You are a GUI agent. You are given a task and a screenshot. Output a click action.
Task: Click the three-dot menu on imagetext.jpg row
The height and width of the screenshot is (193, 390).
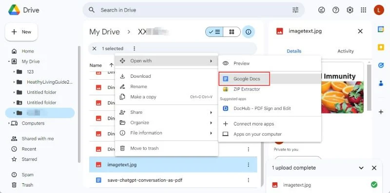point(248,164)
